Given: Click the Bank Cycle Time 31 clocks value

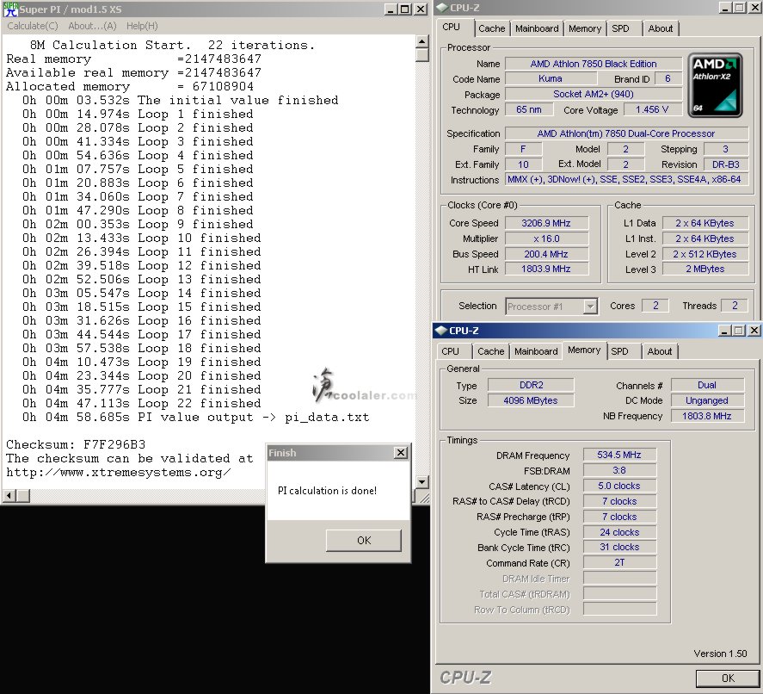Looking at the screenshot, I should pyautogui.click(x=619, y=547).
